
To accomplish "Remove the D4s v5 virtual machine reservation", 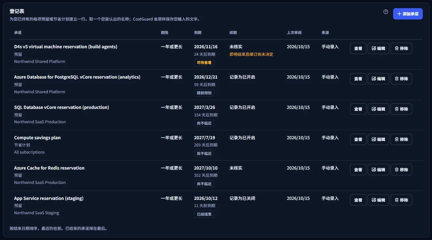I will tap(401, 48).
